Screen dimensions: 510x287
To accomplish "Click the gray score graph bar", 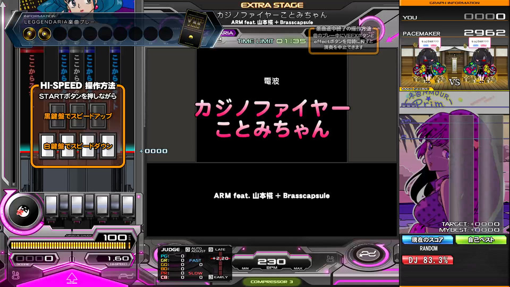I will (461, 173).
